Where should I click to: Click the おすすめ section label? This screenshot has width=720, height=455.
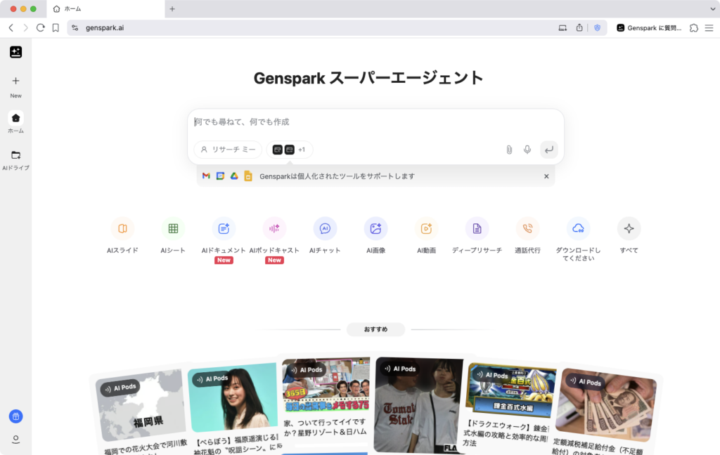pos(375,329)
